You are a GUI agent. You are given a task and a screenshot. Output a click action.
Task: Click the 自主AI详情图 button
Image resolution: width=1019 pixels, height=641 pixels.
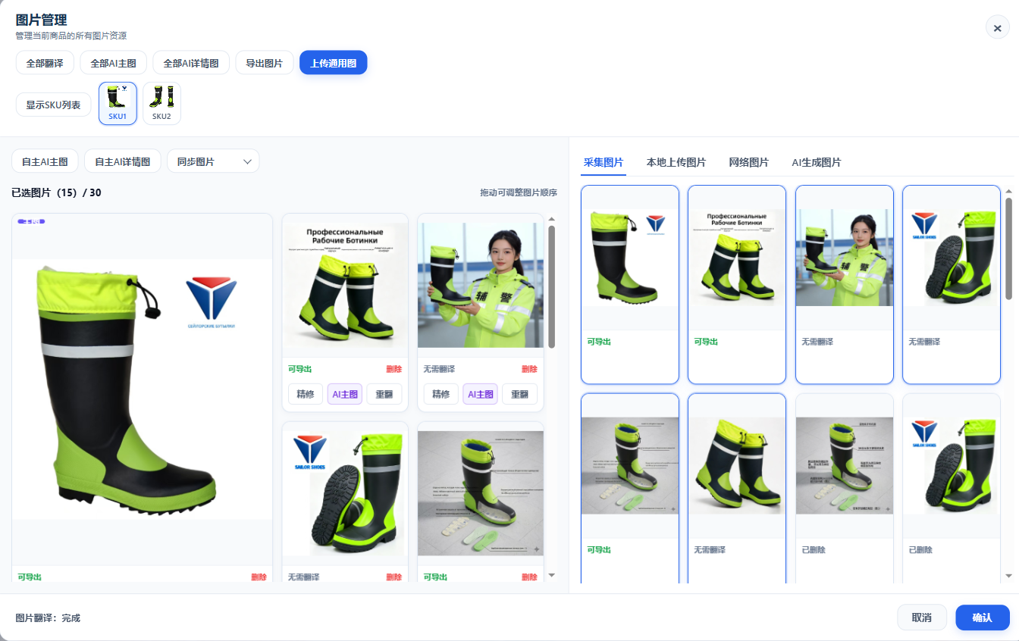point(122,161)
